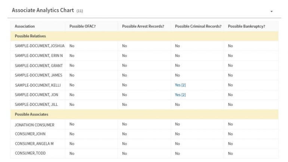Click SAMPLE-DOCUMENT, JAMES entry
Viewport: 288px width, 162px height.
(39, 75)
